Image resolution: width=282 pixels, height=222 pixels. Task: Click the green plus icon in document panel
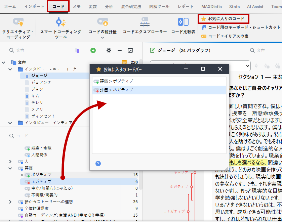[x=93, y=50]
